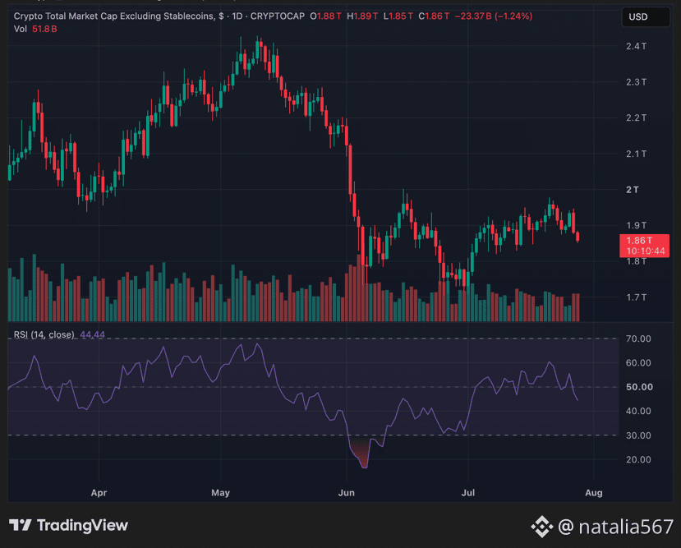Viewport: 681px width, 548px height.
Task: Click the Binance logo icon beside natalia567
Action: tap(541, 527)
